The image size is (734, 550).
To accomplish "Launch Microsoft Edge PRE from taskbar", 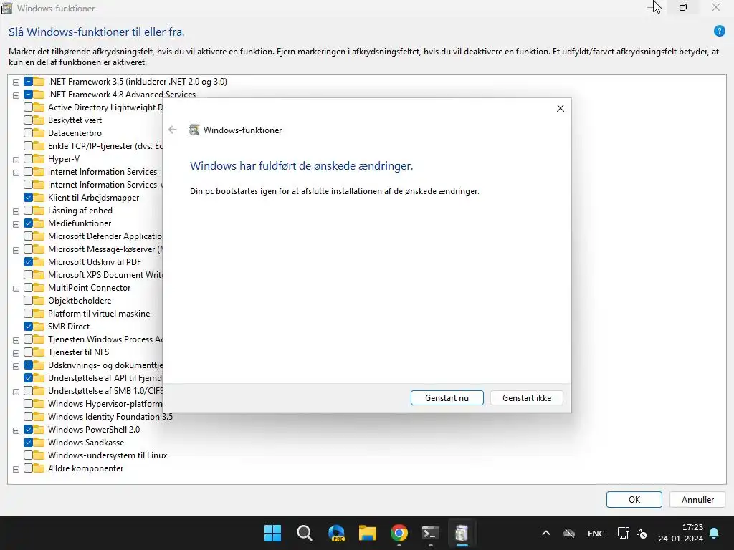I will [x=336, y=533].
